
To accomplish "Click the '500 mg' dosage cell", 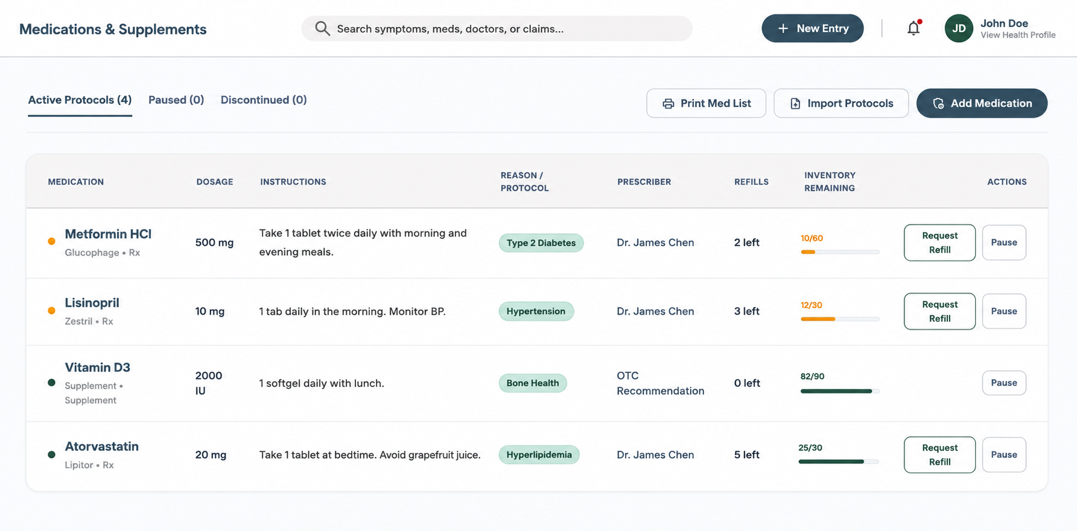I will pos(214,242).
